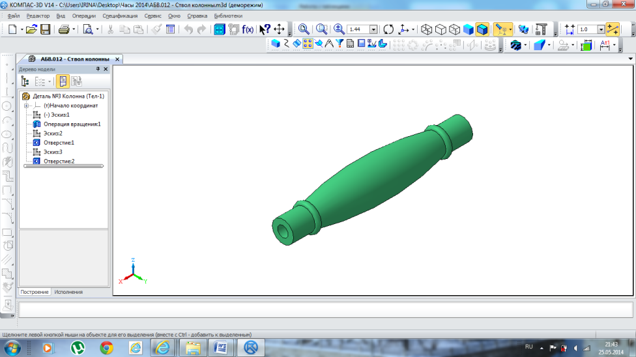This screenshot has height=357, width=636.
Task: Select the wireframe display mode icon
Action: coord(425,29)
